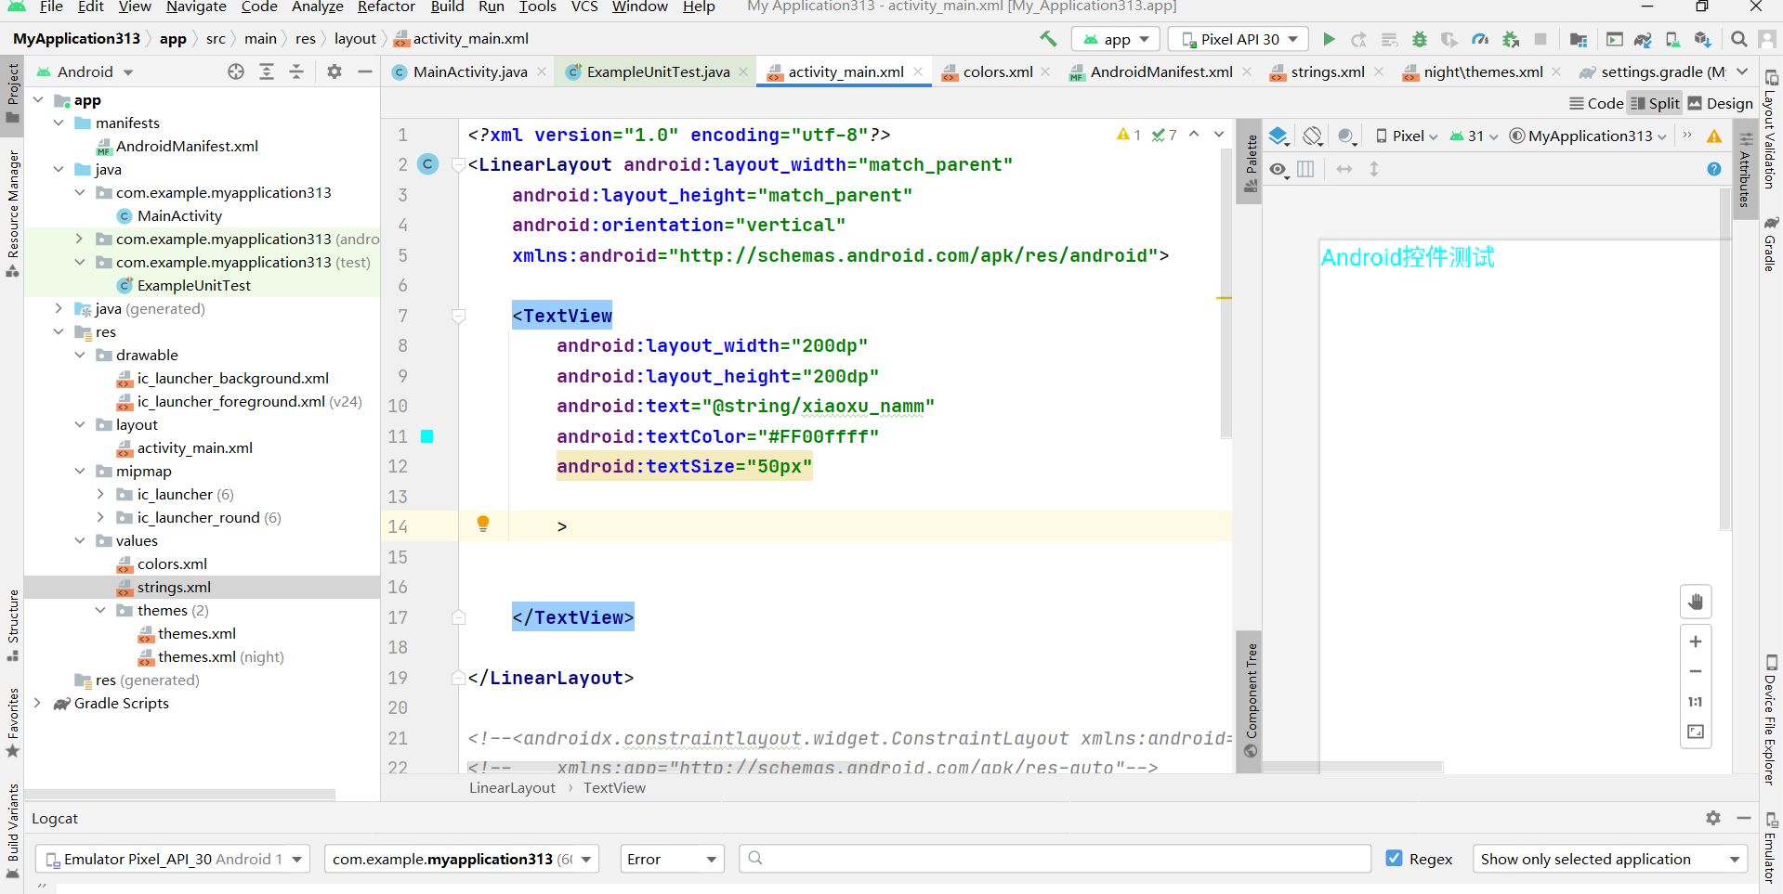This screenshot has width=1783, height=894.
Task: Open Logcat settings gear icon
Action: (x=1713, y=818)
